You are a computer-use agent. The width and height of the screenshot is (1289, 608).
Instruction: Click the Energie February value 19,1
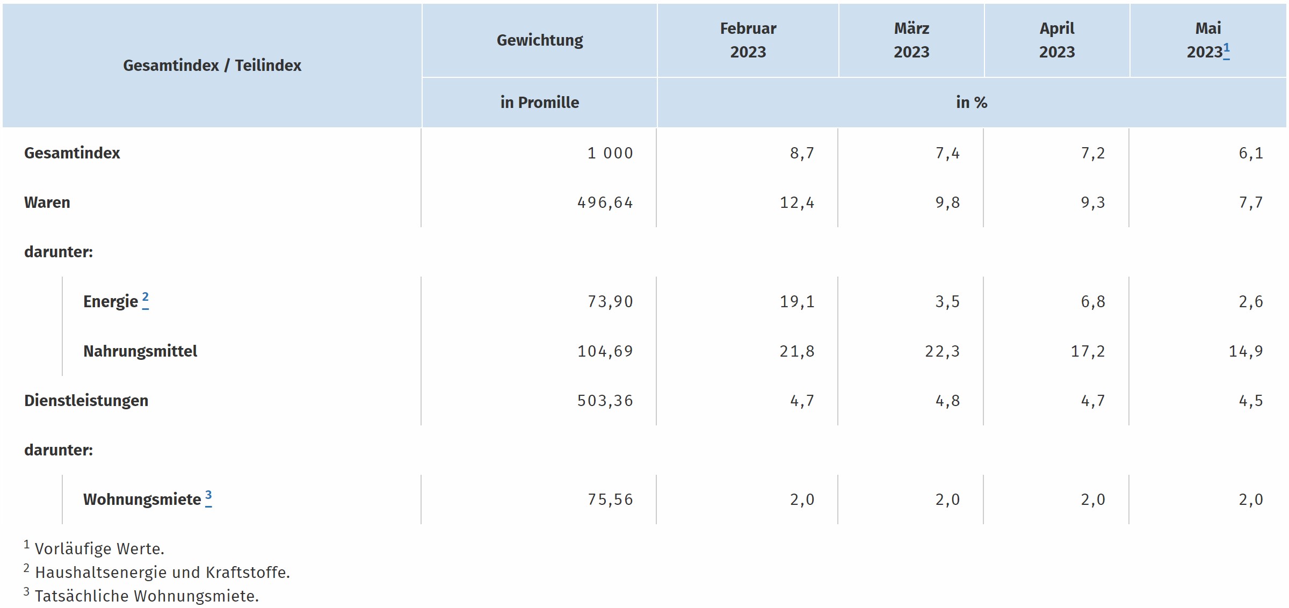coord(797,302)
